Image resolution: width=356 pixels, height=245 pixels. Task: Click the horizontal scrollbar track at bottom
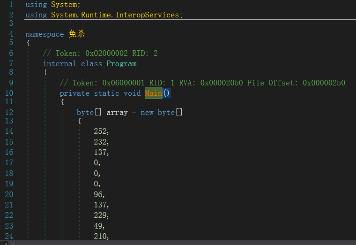click(x=187, y=243)
